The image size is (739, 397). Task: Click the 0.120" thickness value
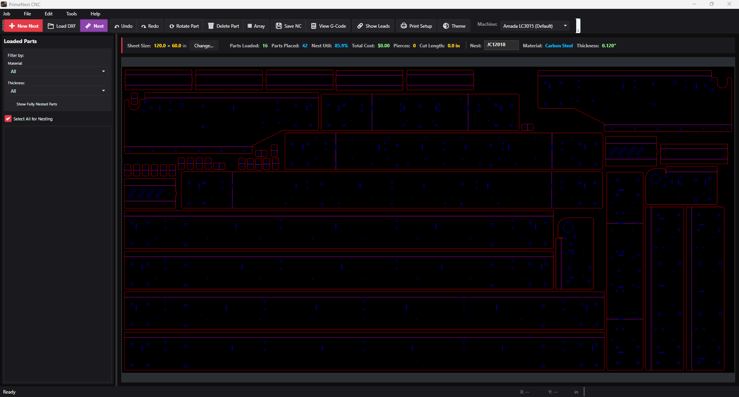point(609,45)
